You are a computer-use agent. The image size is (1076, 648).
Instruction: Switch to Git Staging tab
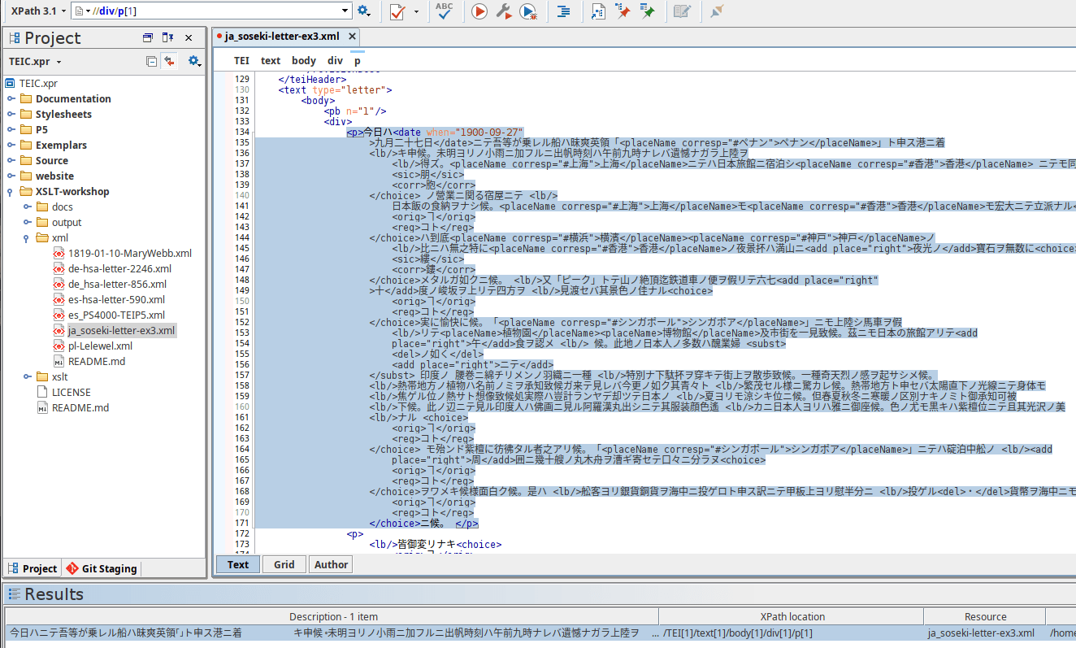102,569
